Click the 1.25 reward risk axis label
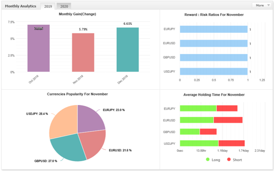The width and height of the screenshot is (274, 171). tap(262, 80)
